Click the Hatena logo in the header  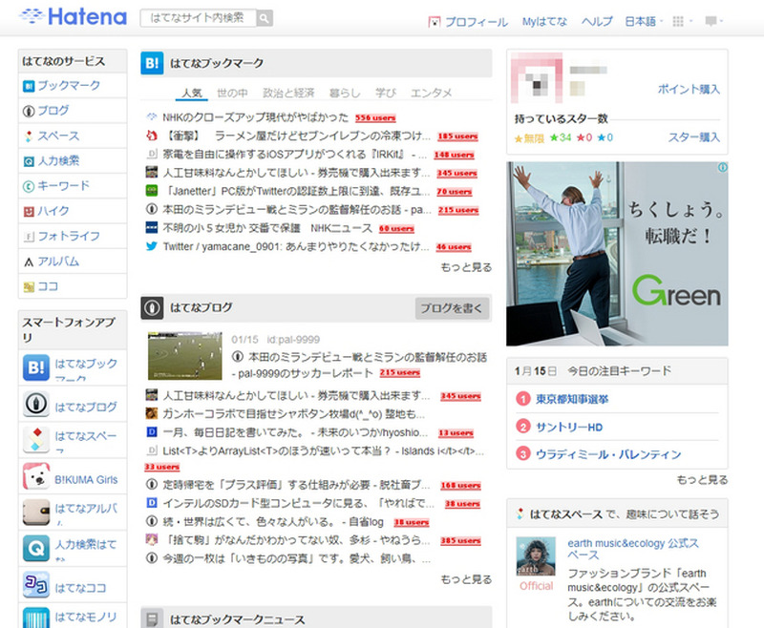tap(72, 17)
